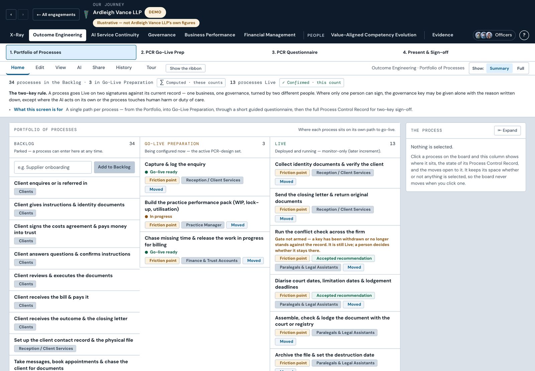Click Go-live ready status on Capture enquiry
Viewport: 535px width, 371px height.
click(161, 172)
